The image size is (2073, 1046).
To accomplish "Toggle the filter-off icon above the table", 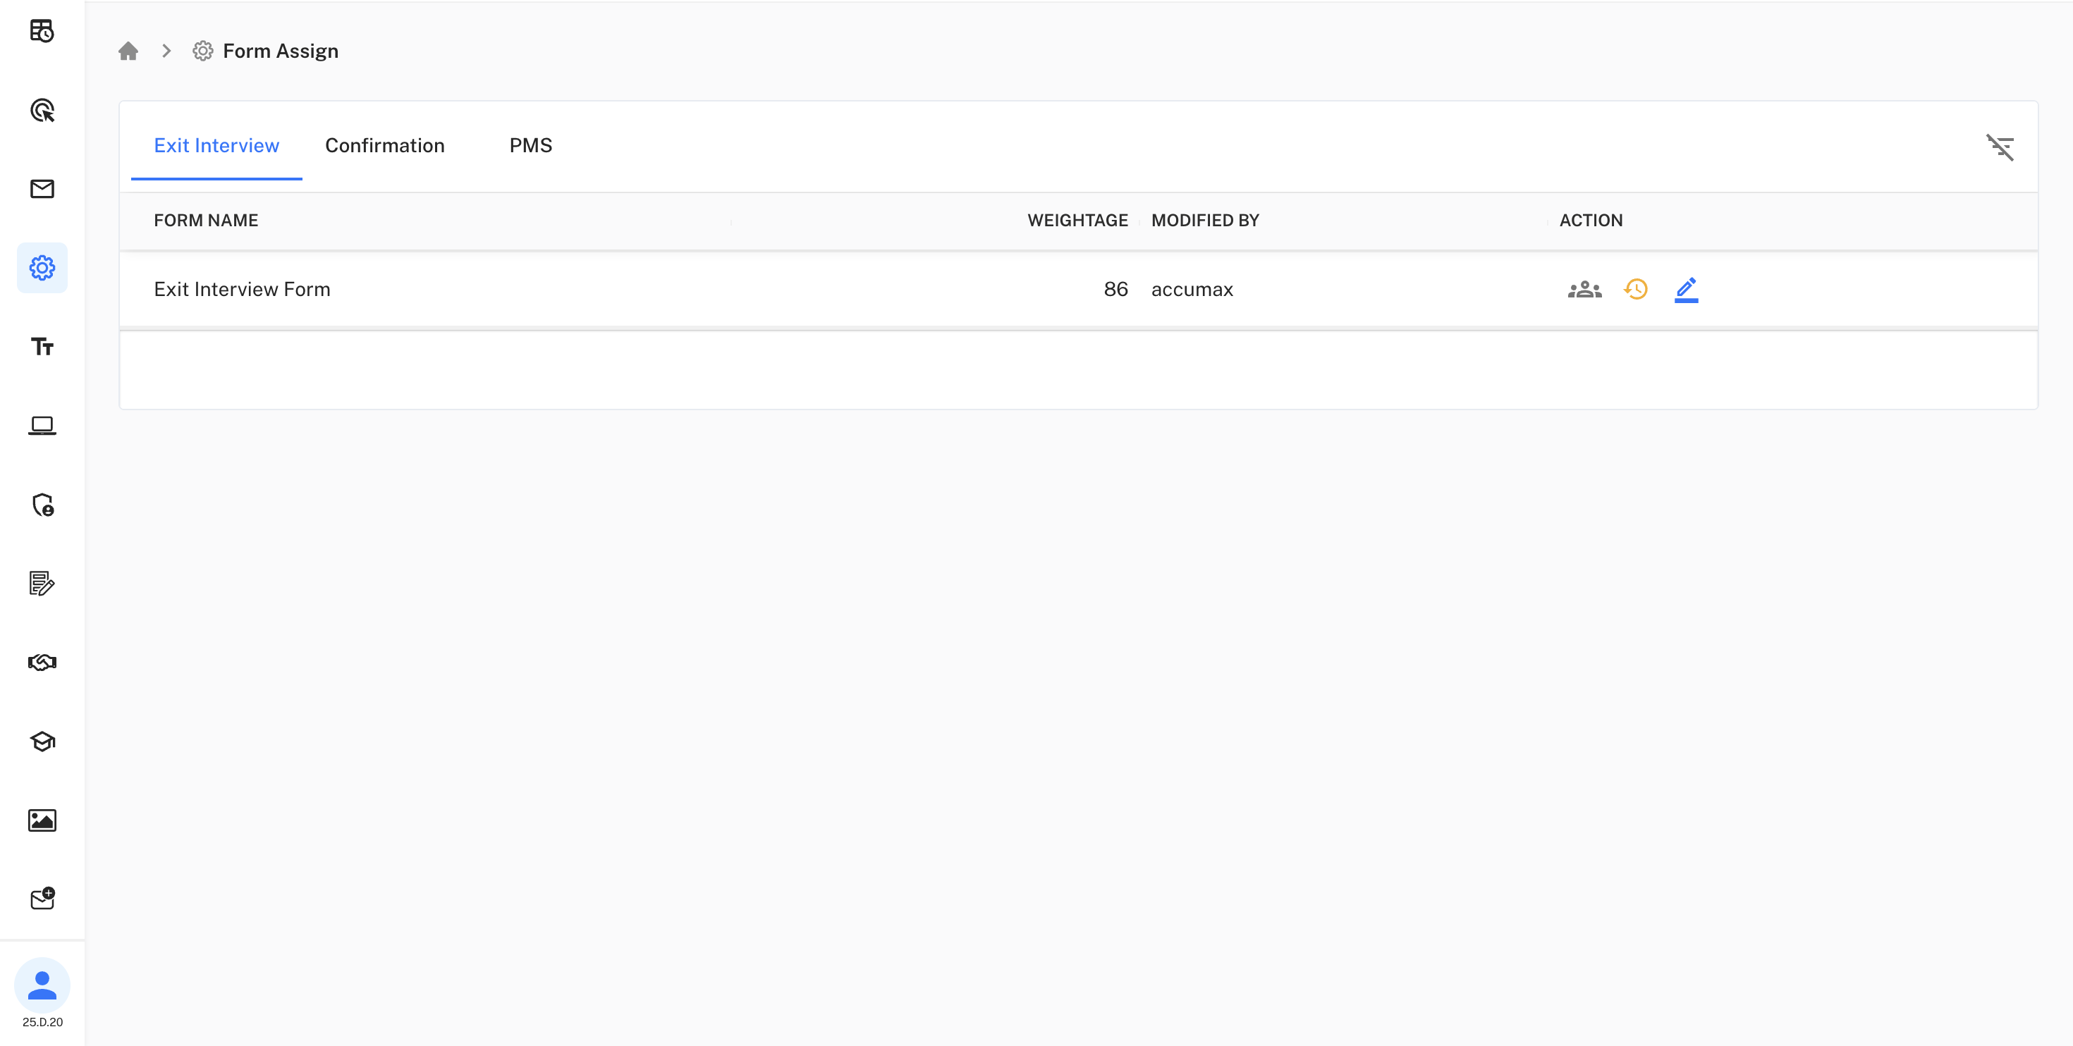I will point(2000,147).
